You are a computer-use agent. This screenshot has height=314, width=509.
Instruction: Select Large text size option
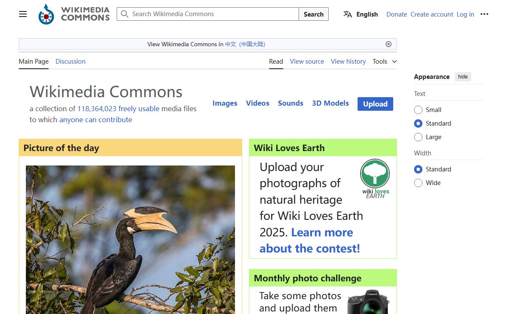pyautogui.click(x=418, y=137)
